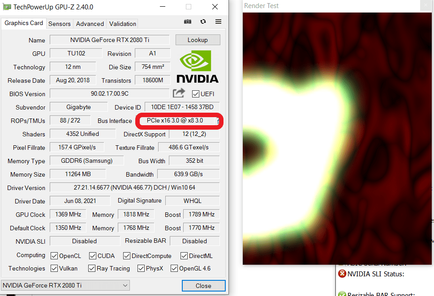Toggle the Ray Tracing checkbox
This screenshot has width=434, height=296.
(92, 268)
